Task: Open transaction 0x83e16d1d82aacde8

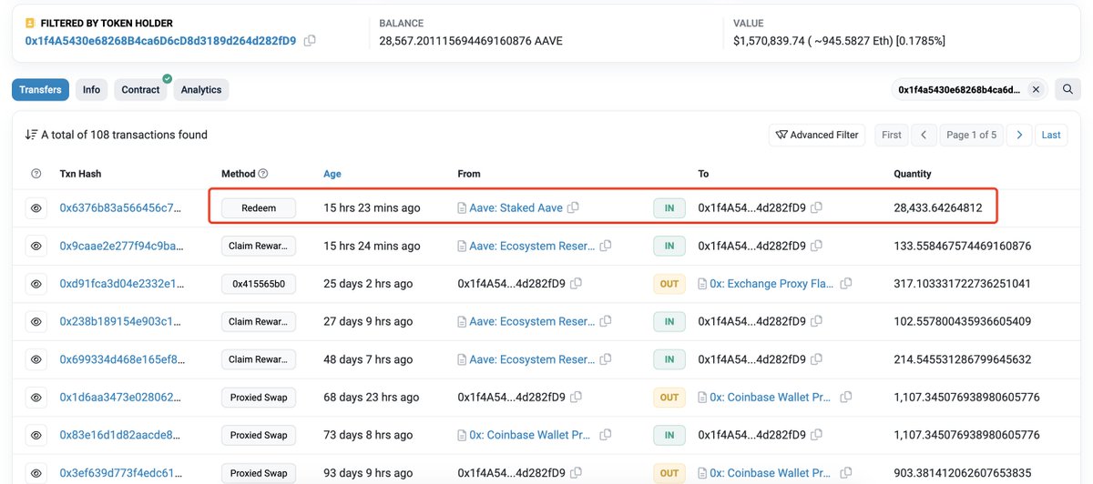Action: click(x=121, y=435)
